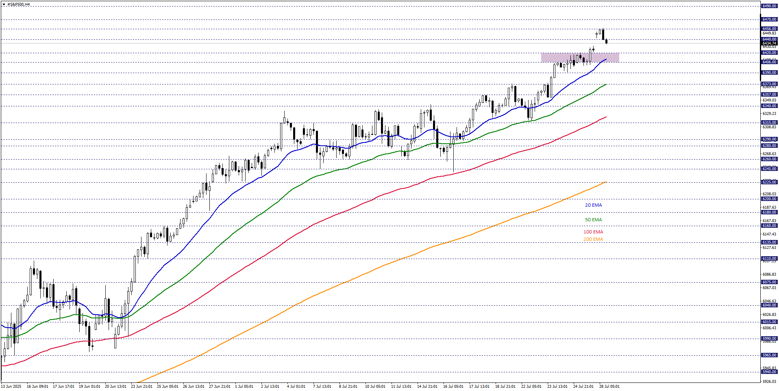Select the 6135.00 price level label
Screen dimensions: 779x391
pyautogui.click(x=769, y=242)
